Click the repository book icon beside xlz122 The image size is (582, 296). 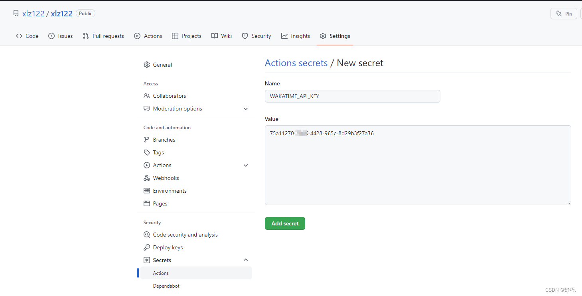16,14
